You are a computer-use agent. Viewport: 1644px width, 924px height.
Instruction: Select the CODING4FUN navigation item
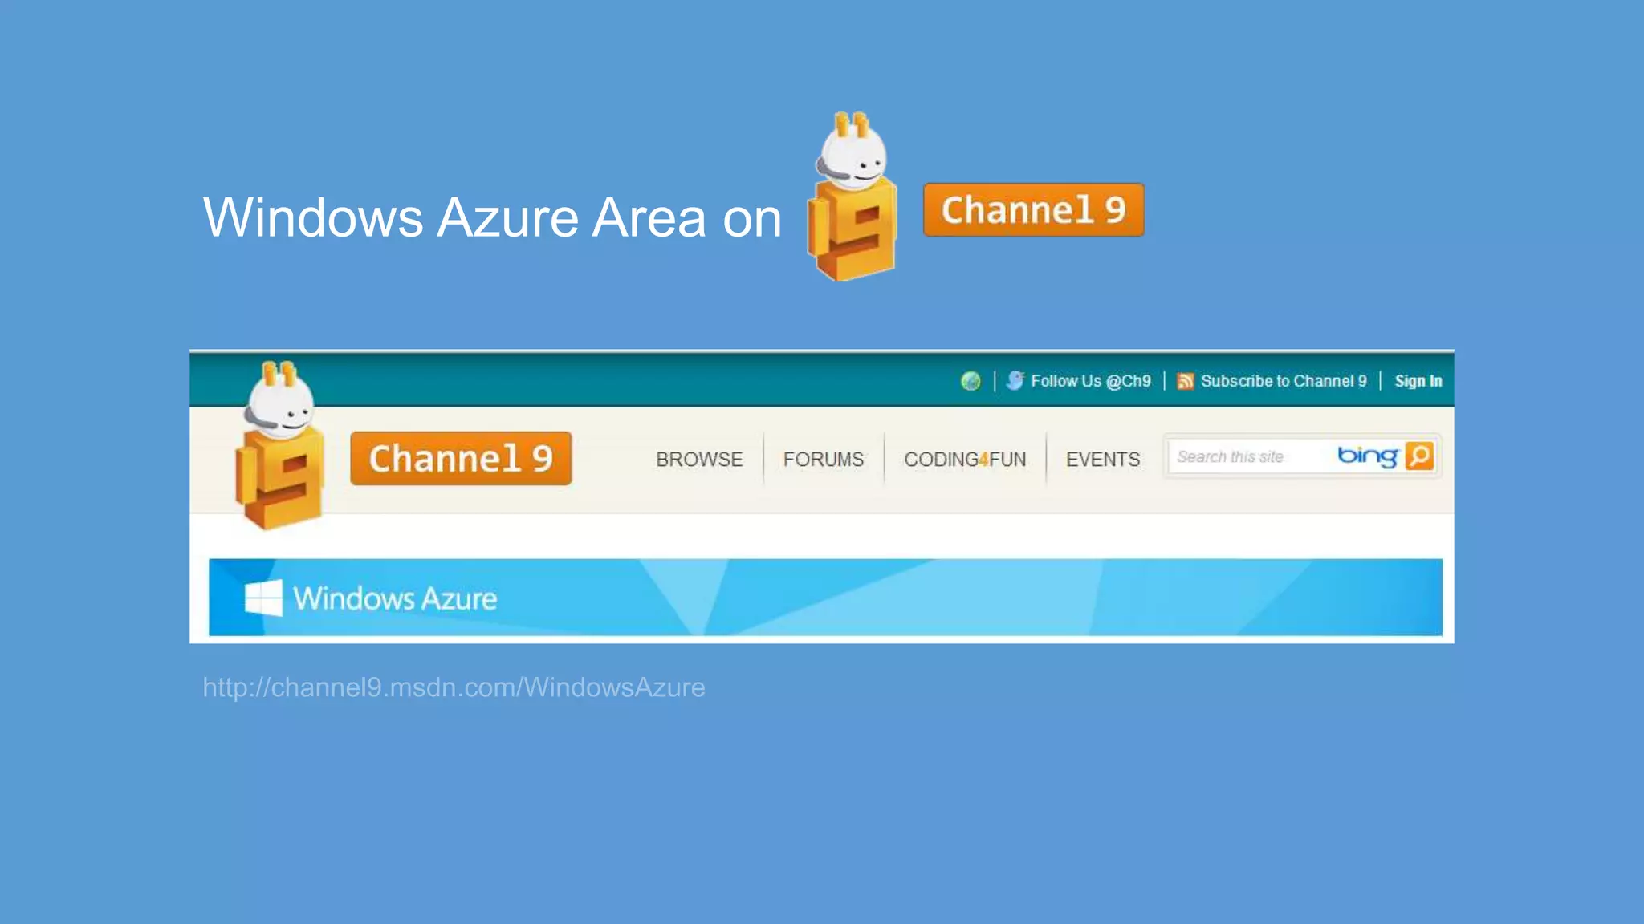pos(965,459)
